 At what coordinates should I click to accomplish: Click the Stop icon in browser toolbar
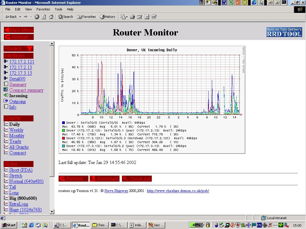[x=37, y=17]
